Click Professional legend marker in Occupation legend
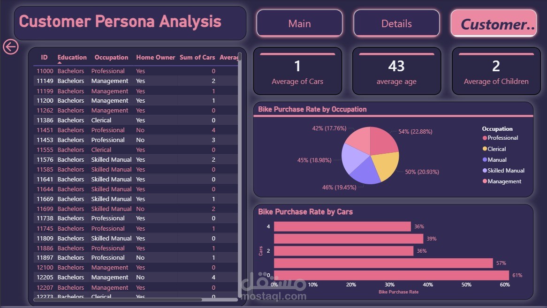547x308 pixels. tap(485, 138)
